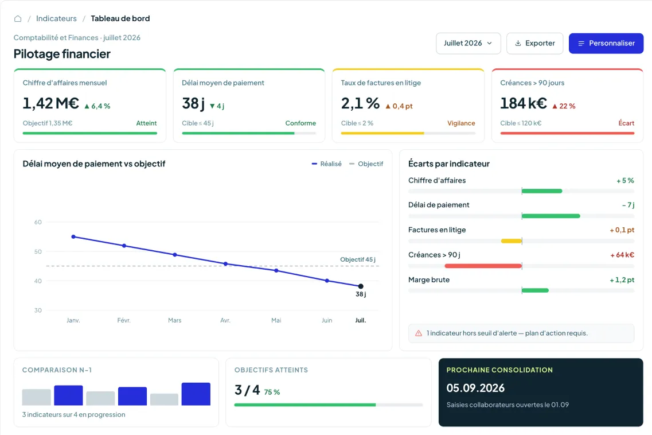Screen dimensions: 652x435
Task: Click the home icon in breadcrumb
Action: click(x=17, y=19)
